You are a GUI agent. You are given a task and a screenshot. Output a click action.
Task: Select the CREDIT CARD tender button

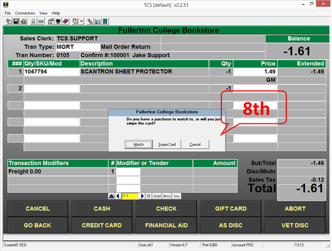(102, 225)
